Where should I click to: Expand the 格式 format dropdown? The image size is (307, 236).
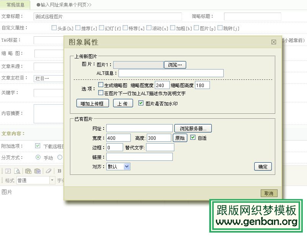pos(52,181)
